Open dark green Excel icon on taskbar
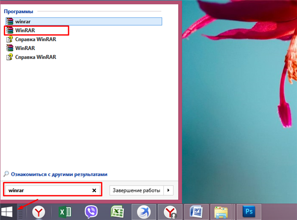 click(65, 212)
